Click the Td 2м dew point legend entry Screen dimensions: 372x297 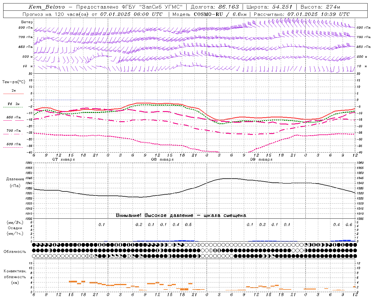click(x=14, y=104)
